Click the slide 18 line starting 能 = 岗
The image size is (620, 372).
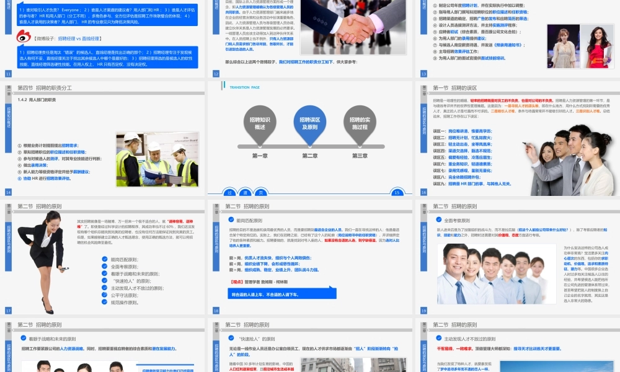point(274,270)
